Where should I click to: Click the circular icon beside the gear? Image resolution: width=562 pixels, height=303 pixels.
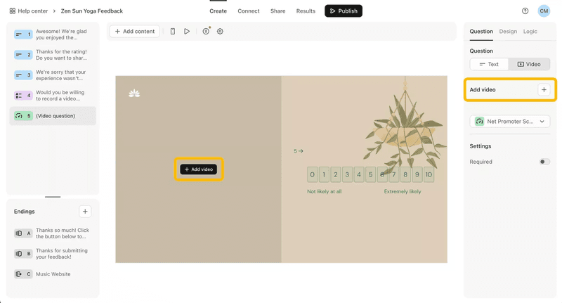[x=206, y=32]
